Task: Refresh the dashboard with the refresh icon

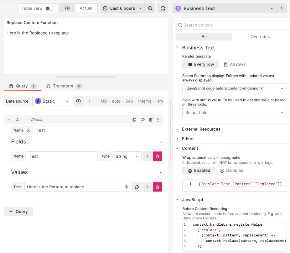Action: point(163,8)
